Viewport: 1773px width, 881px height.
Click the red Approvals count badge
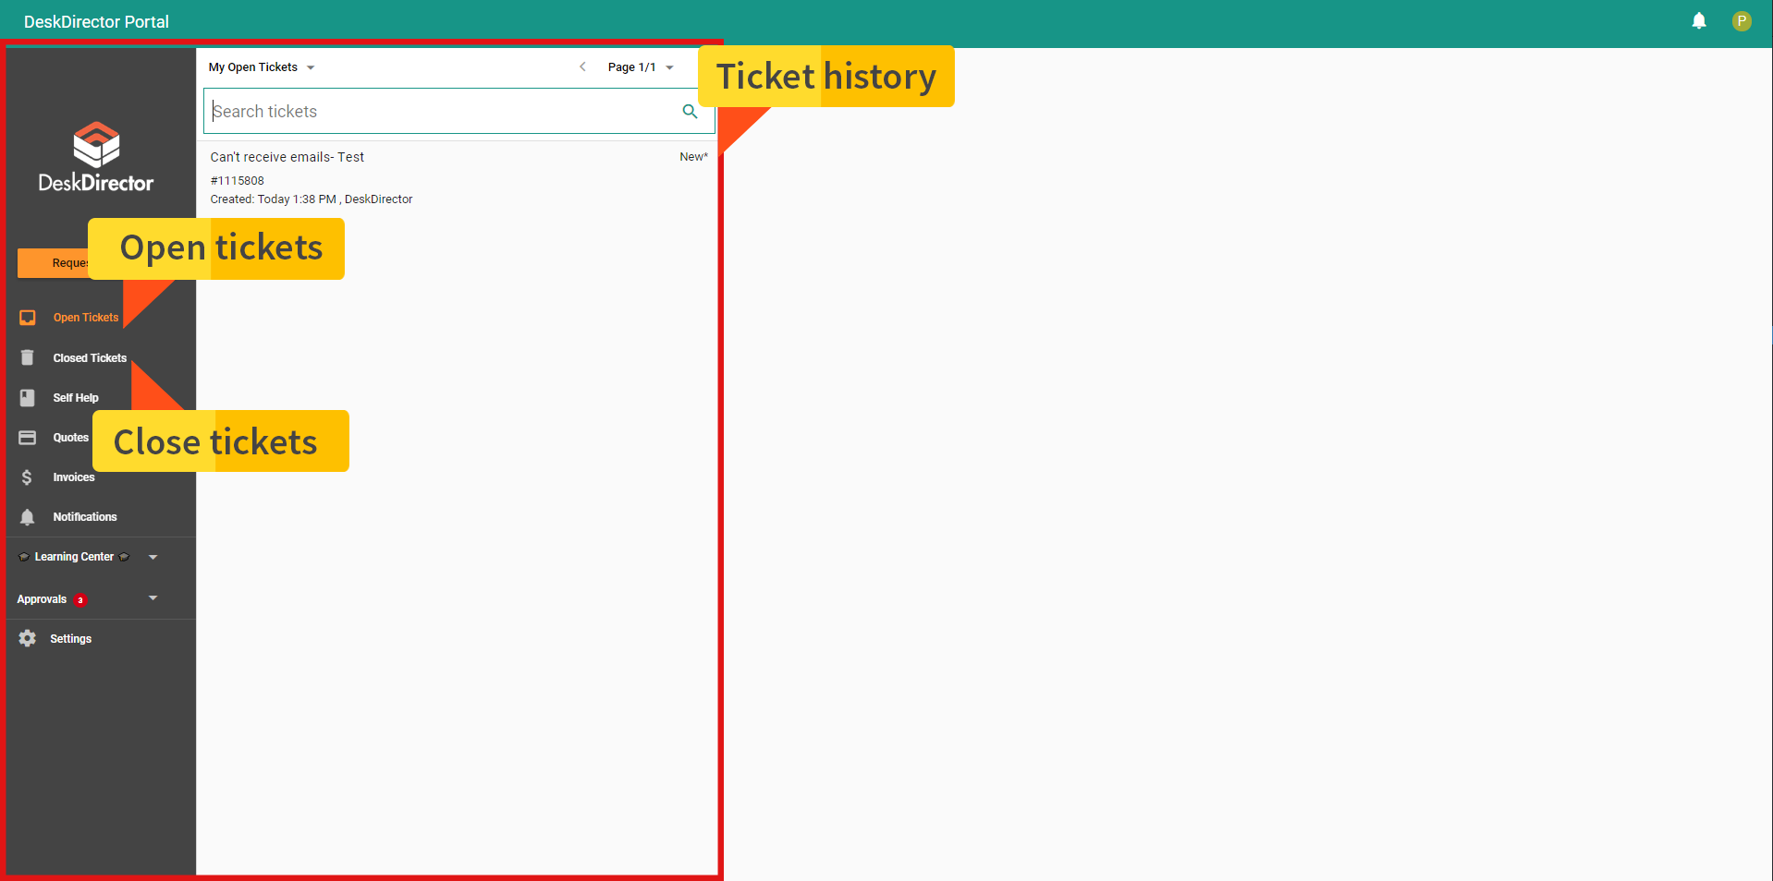[x=80, y=600]
